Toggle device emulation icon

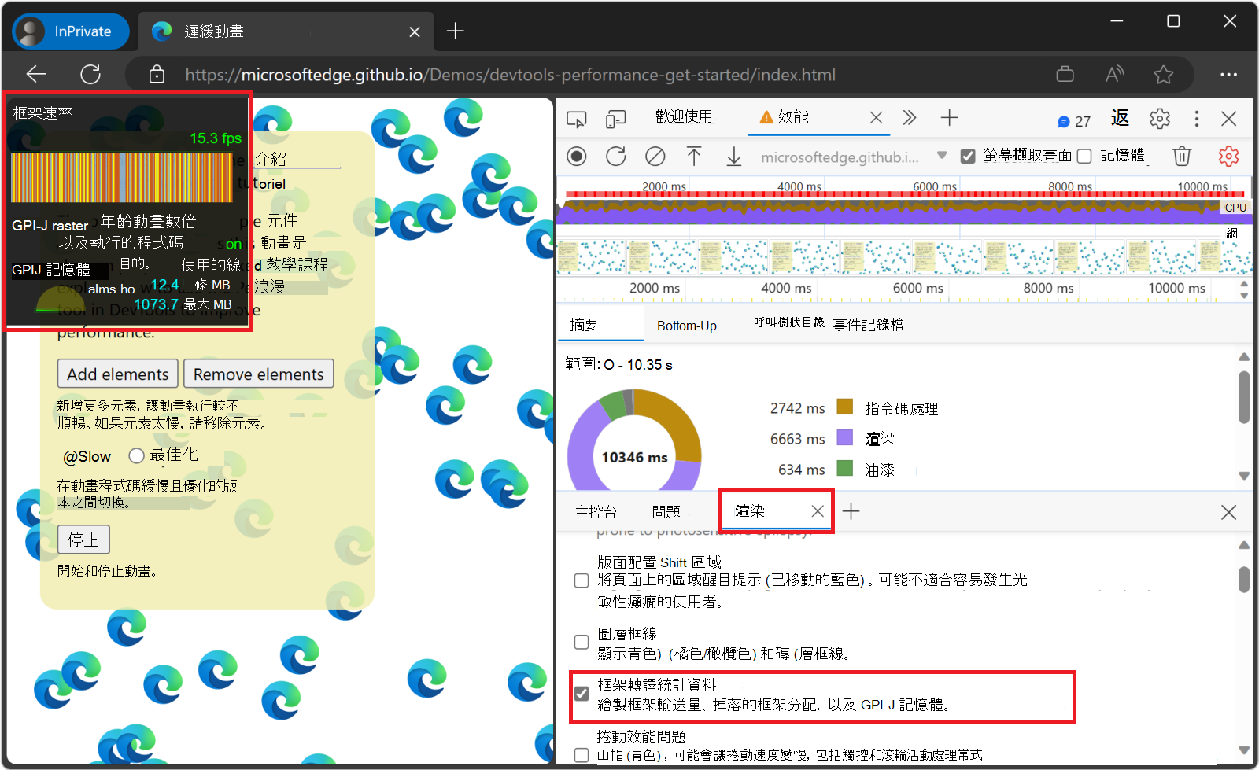tap(615, 119)
